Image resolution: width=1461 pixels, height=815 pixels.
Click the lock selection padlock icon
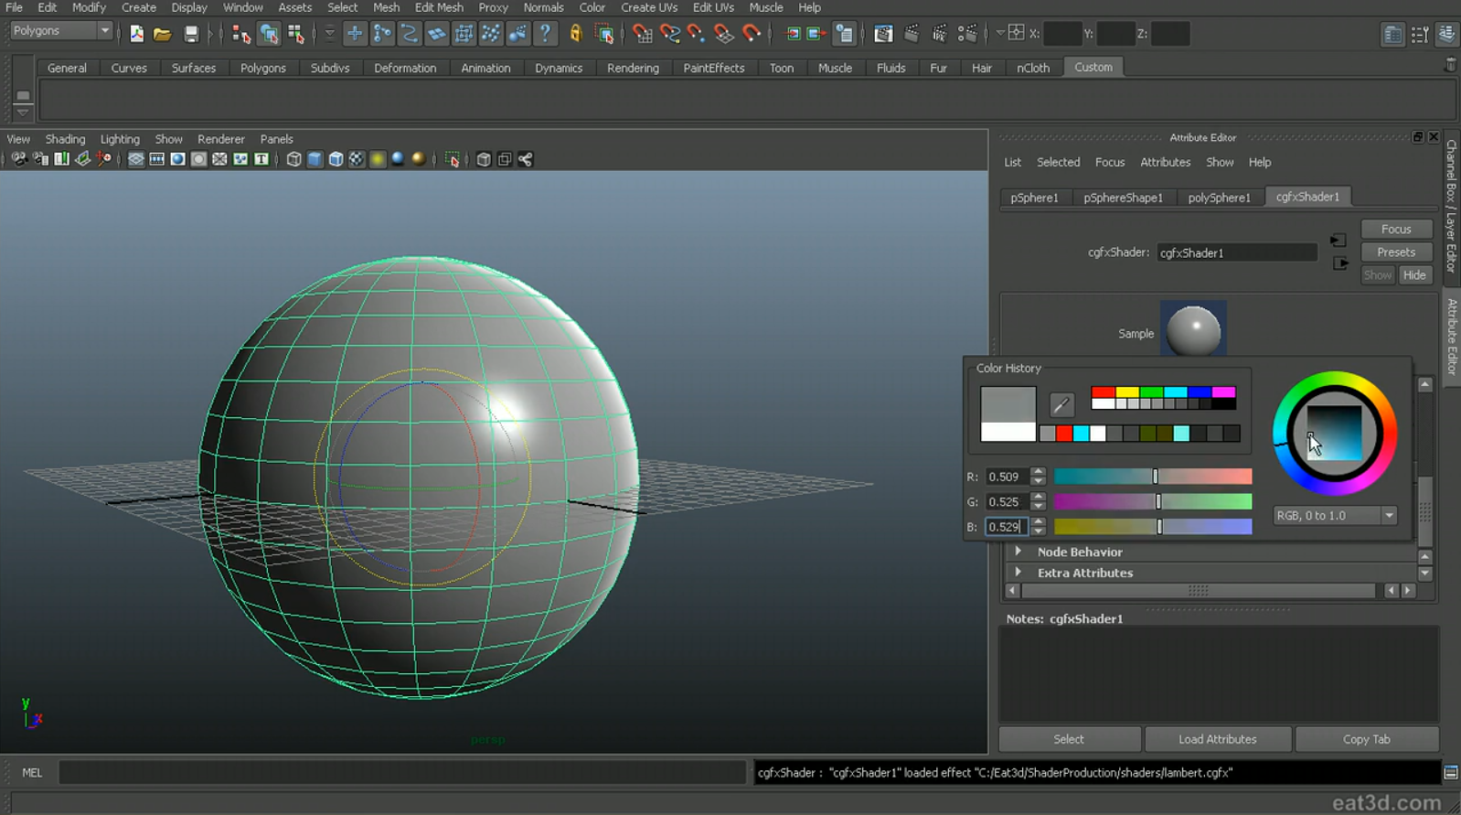575,35
